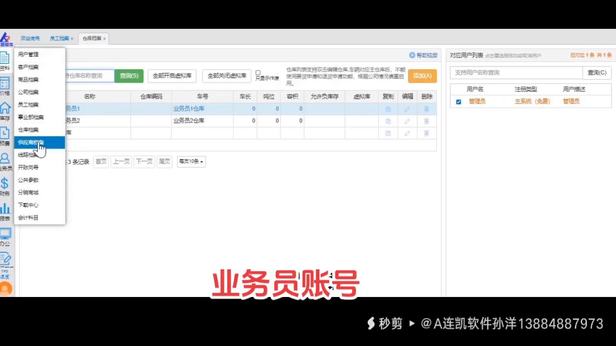Click the edit pencil icon for 业务员2仓库
This screenshot has width=616, height=346.
click(407, 121)
